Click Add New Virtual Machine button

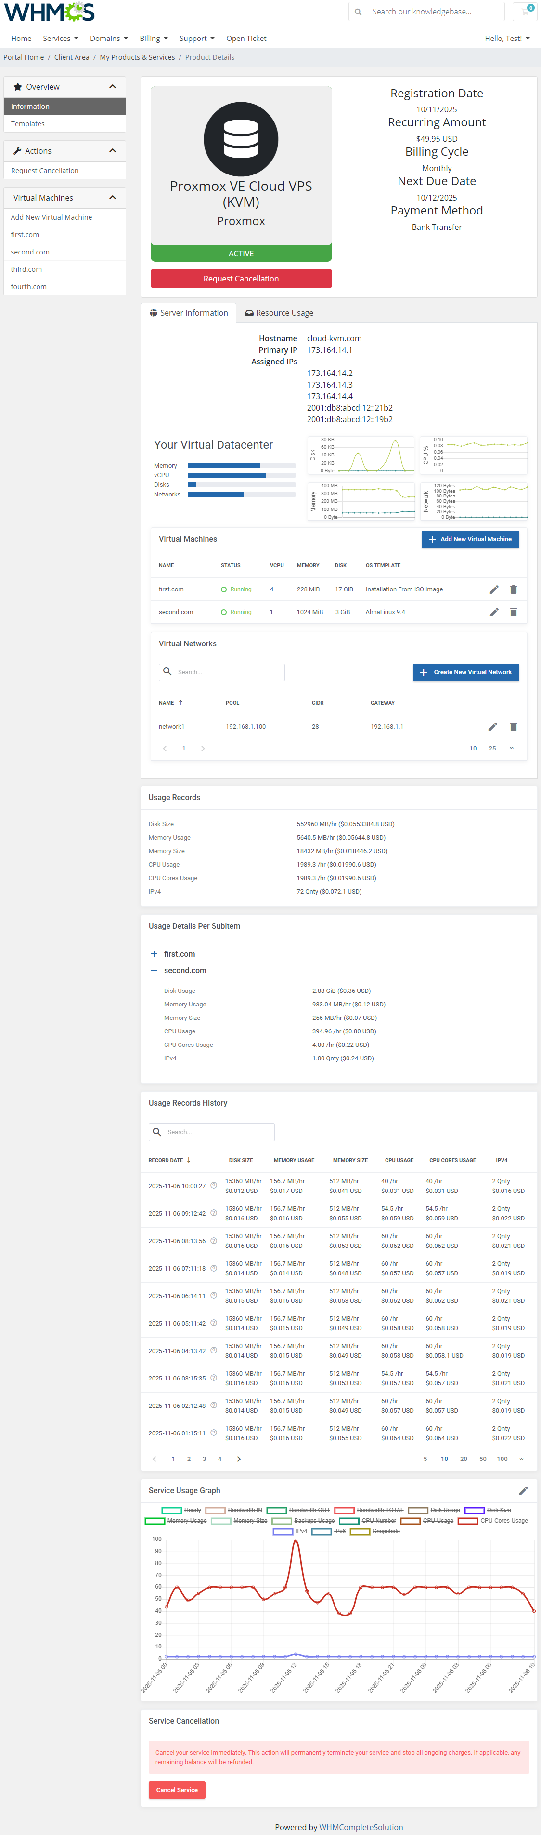(470, 540)
